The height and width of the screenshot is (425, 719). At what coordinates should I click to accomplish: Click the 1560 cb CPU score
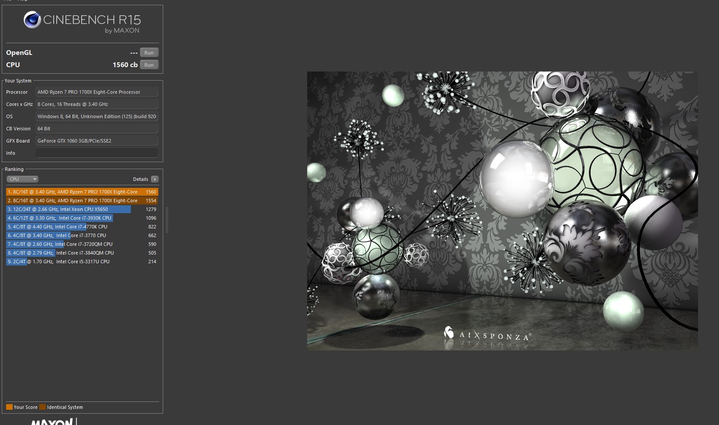coord(125,65)
